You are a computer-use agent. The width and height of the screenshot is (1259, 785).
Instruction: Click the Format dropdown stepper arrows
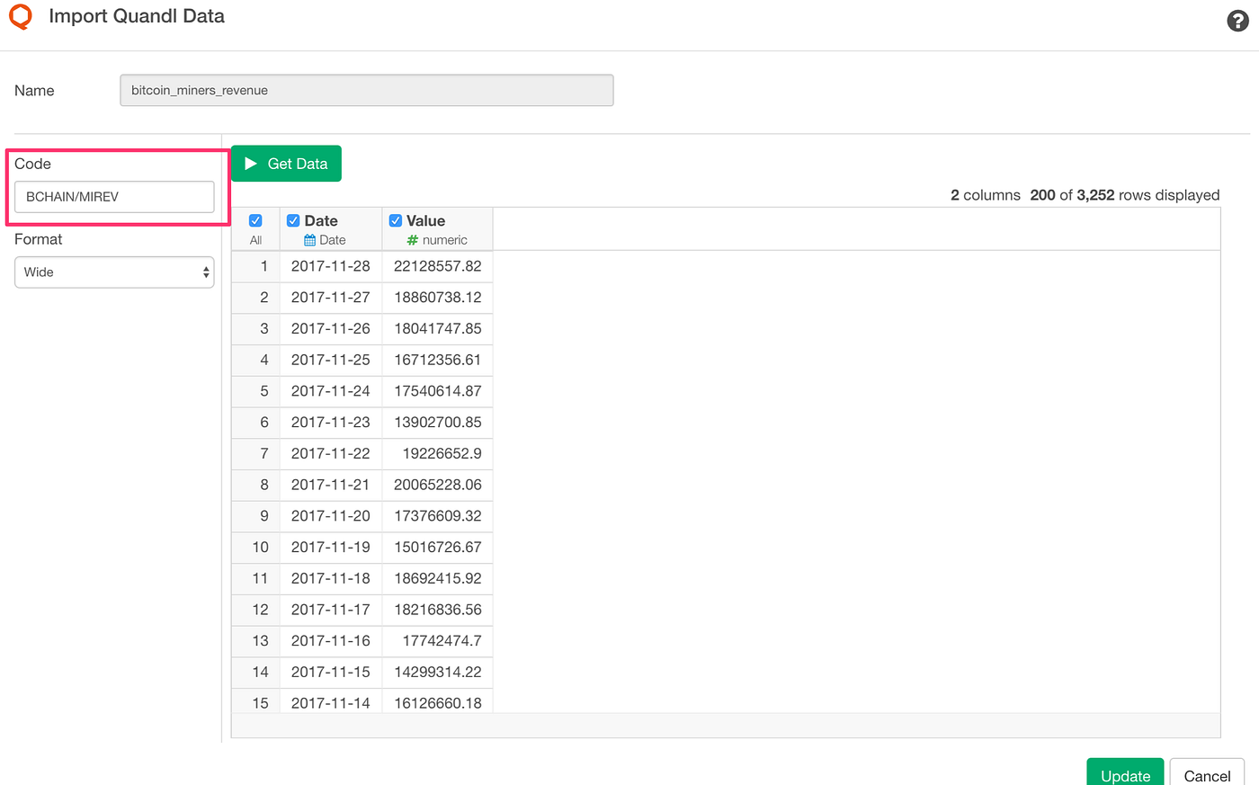tap(207, 272)
